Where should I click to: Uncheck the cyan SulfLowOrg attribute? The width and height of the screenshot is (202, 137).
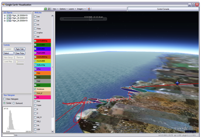pos(35,65)
